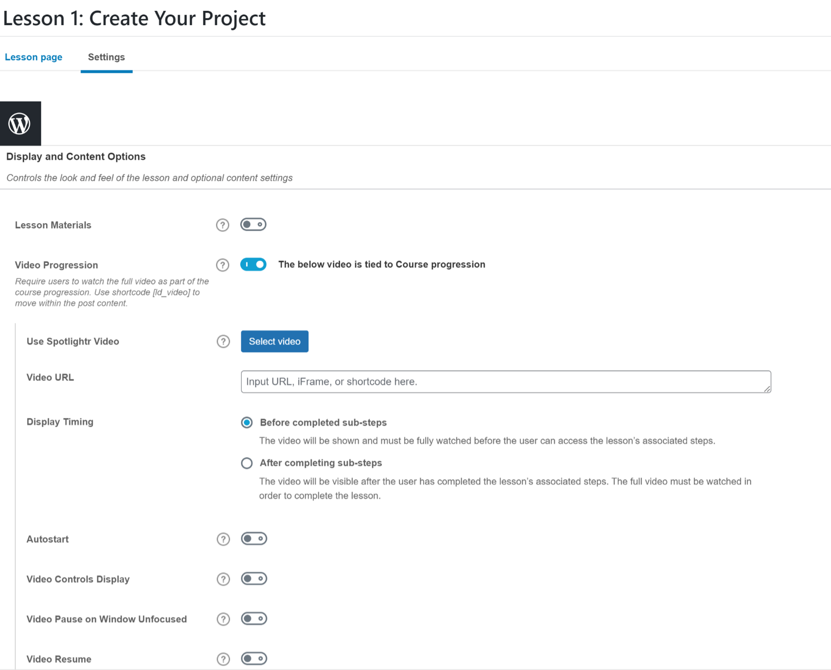831x670 pixels.
Task: Click the 'Video URL' label
Action: 50,377
